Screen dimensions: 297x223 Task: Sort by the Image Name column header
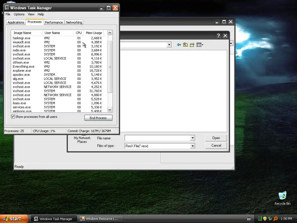coord(27,33)
